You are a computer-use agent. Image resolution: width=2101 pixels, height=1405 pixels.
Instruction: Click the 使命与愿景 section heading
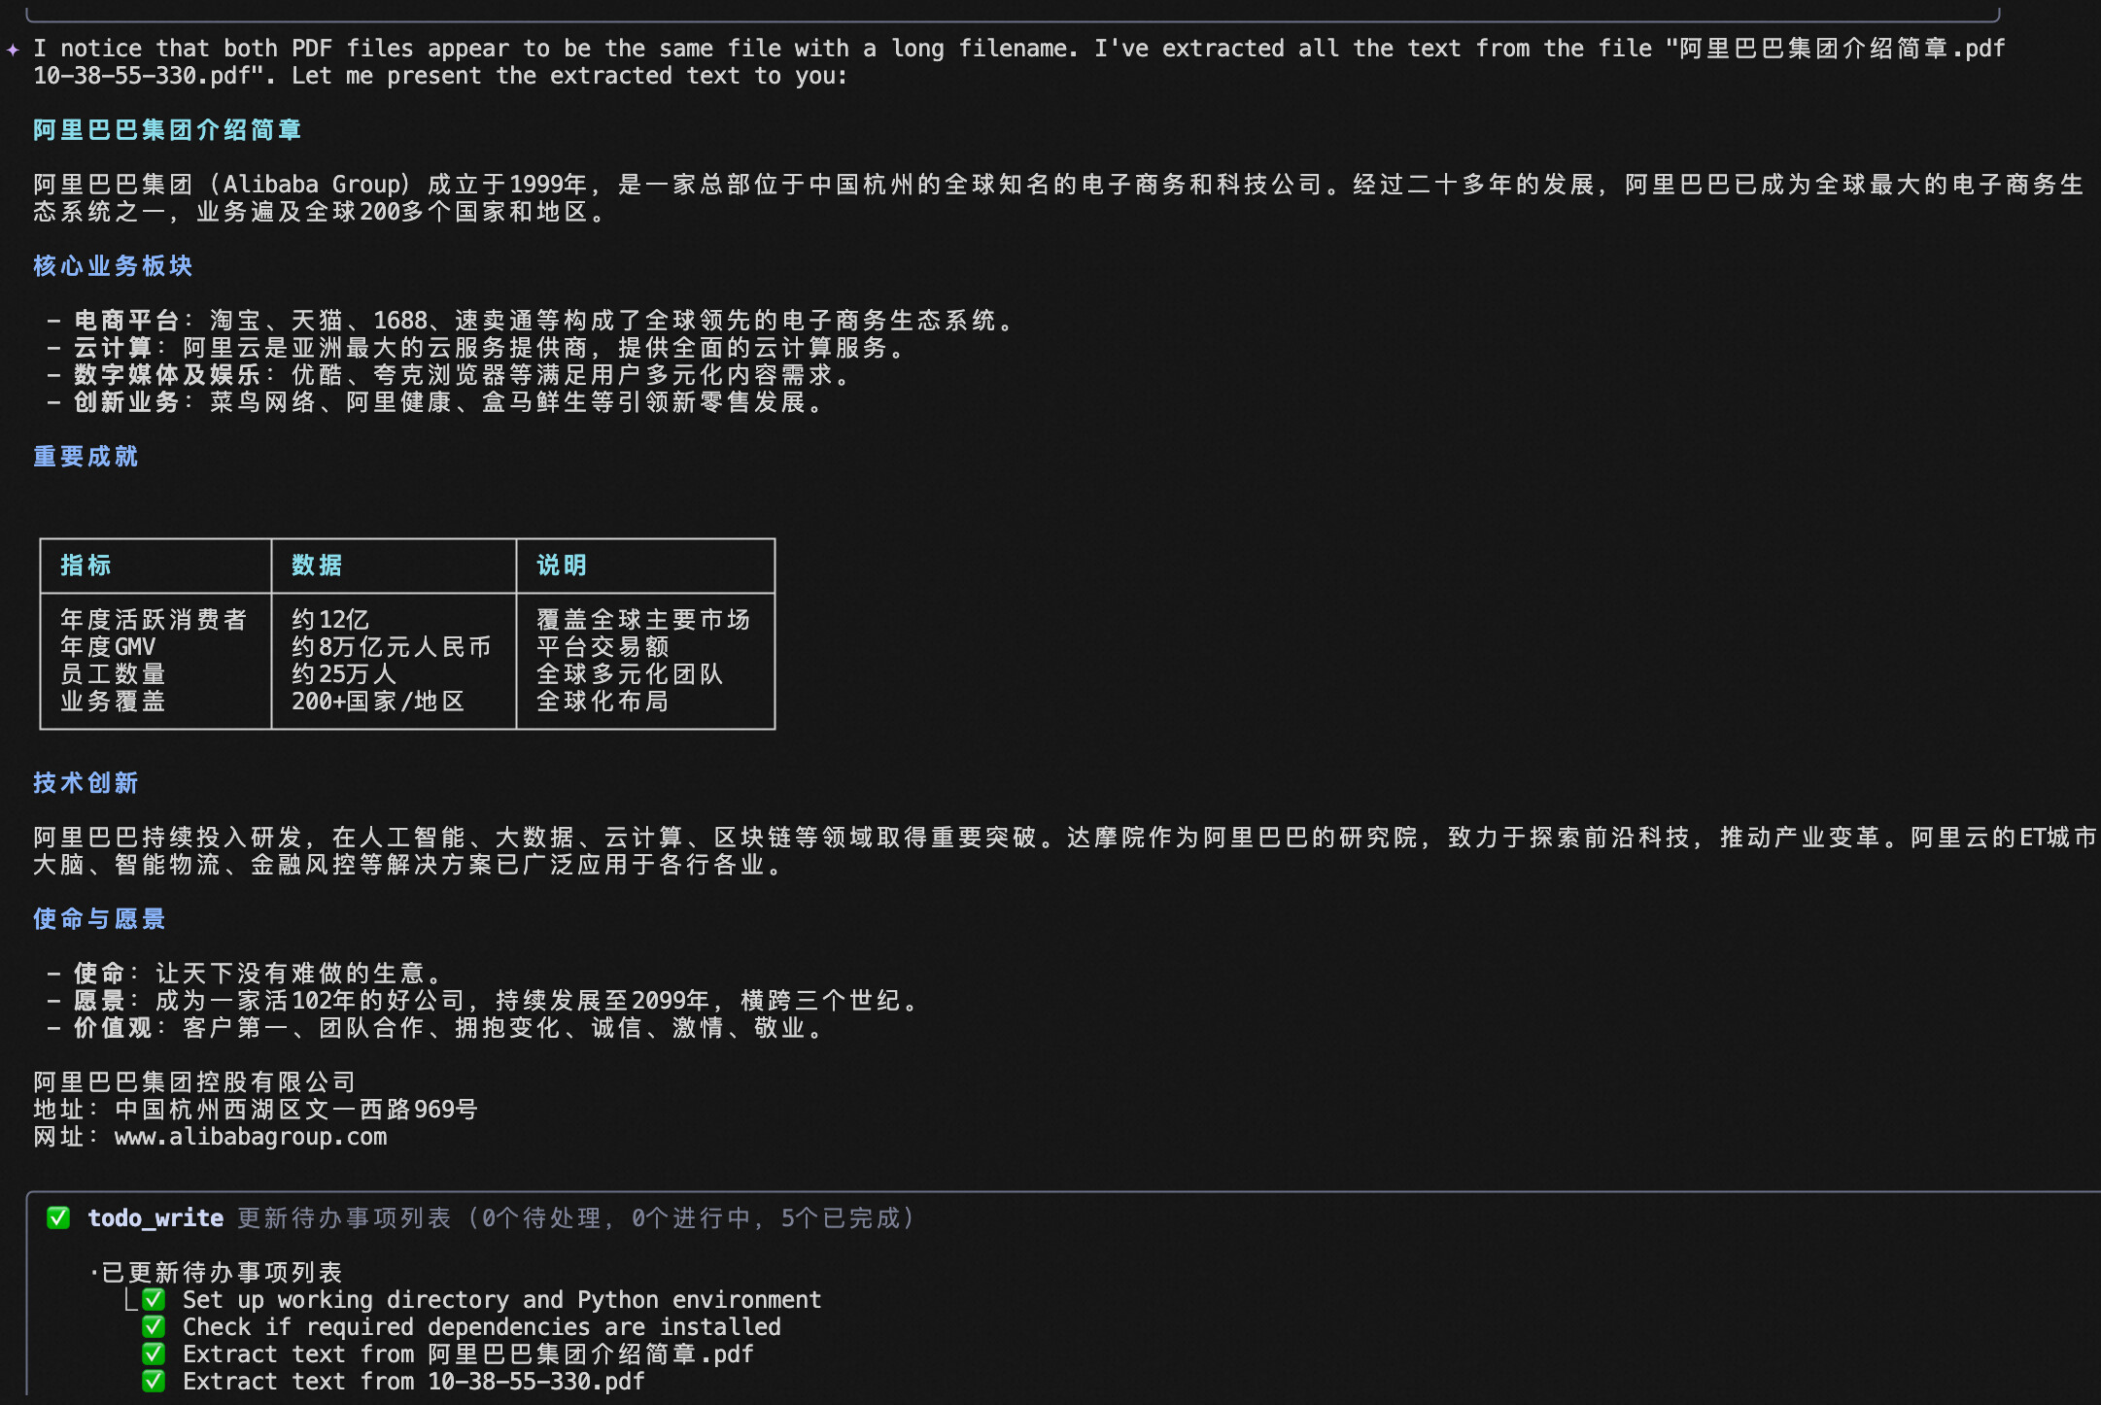[x=99, y=918]
